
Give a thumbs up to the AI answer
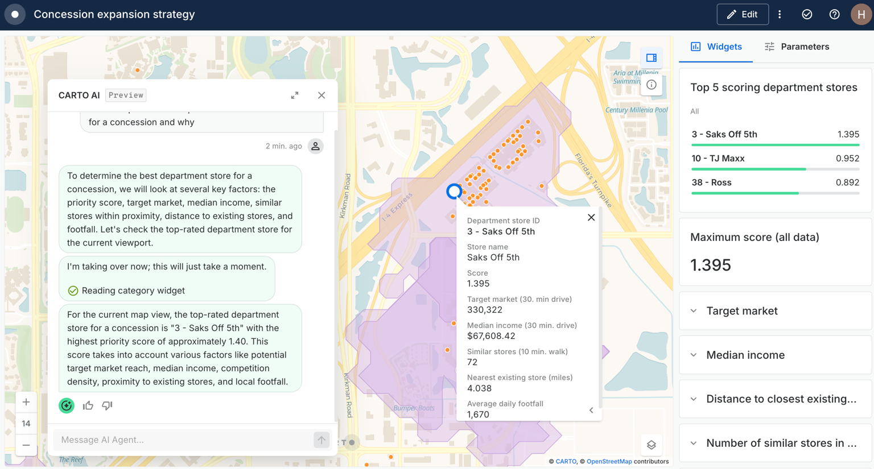click(88, 405)
